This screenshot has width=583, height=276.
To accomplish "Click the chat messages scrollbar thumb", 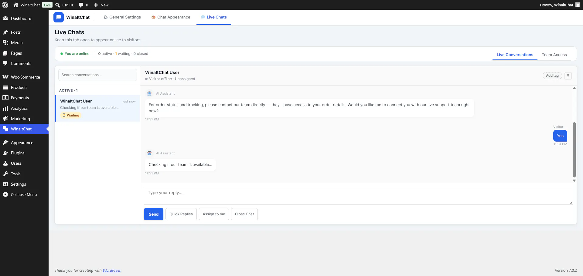I will tap(574, 150).
